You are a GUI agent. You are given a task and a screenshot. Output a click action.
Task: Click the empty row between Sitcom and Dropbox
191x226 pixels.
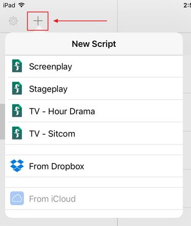tap(94, 150)
